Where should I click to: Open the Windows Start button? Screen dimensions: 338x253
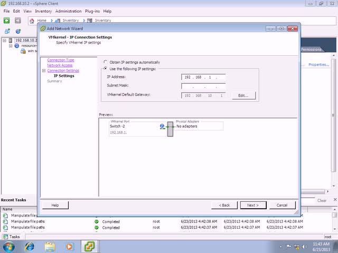point(9,247)
